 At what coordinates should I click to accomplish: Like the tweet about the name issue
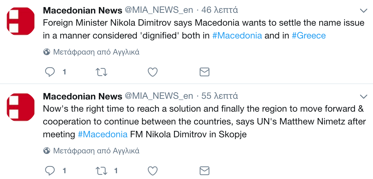(152, 72)
